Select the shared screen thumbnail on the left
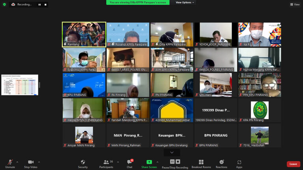Screen dimensions: 303x170 point(20,85)
